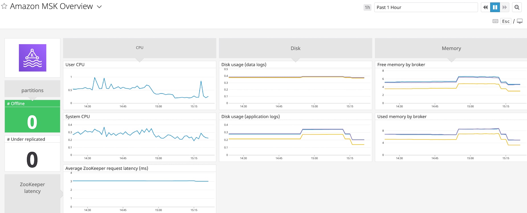This screenshot has height=213, width=527.
Task: Click the spike peak in User CPU graph
Action: click(95, 78)
